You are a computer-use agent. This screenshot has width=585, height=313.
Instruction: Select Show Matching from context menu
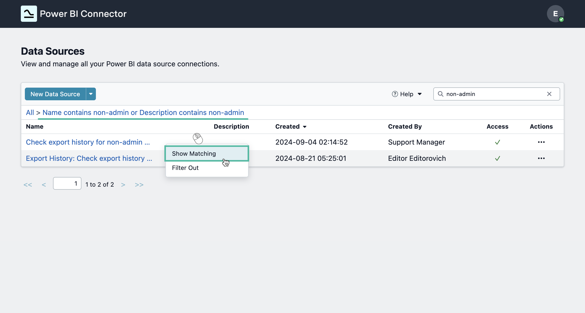(207, 153)
